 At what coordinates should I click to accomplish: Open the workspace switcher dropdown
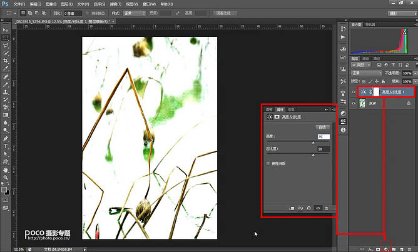[402, 13]
